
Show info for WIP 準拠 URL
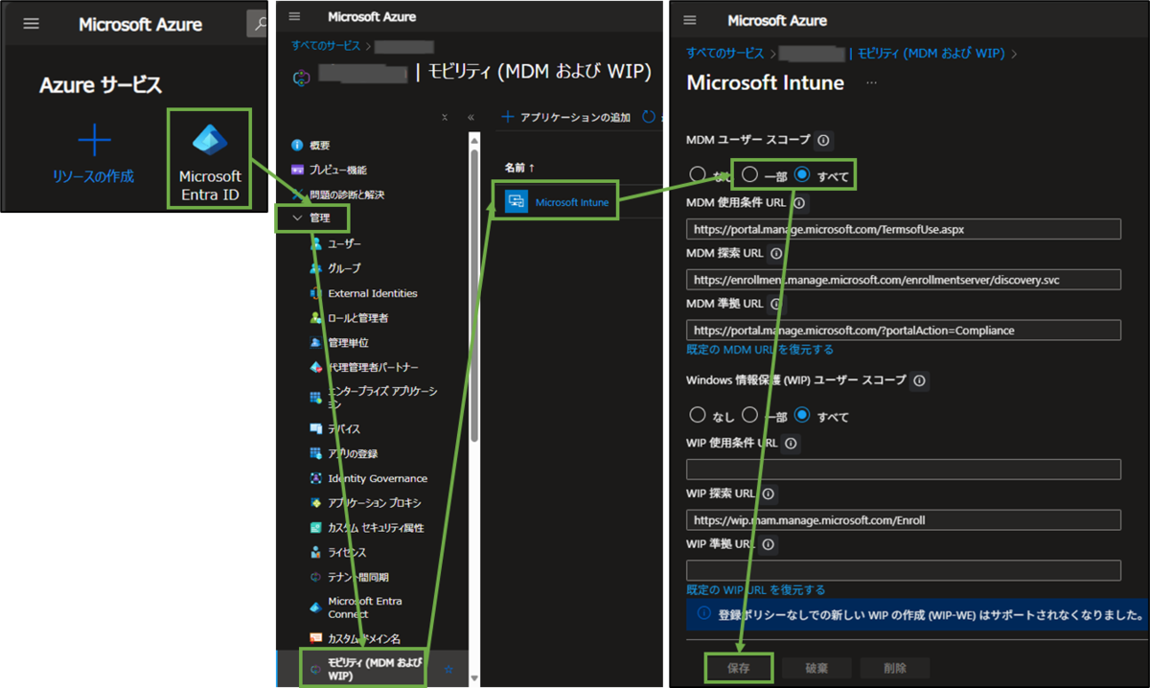[768, 544]
